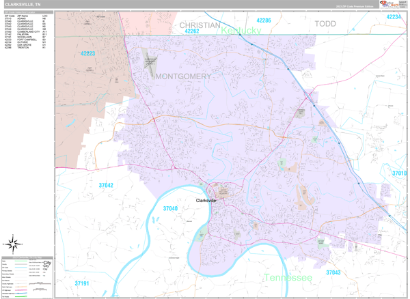Select the PALMYRA row in ZIP index
The image size is (410, 299).
click(x=26, y=34)
